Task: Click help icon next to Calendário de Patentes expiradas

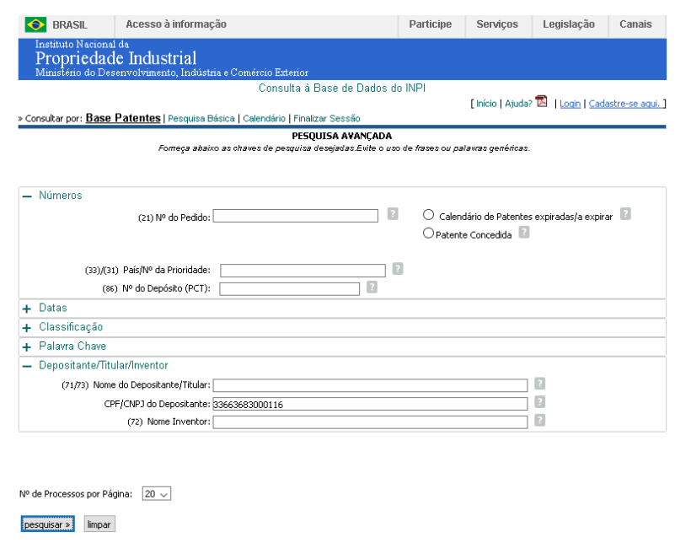Action: pos(625,214)
